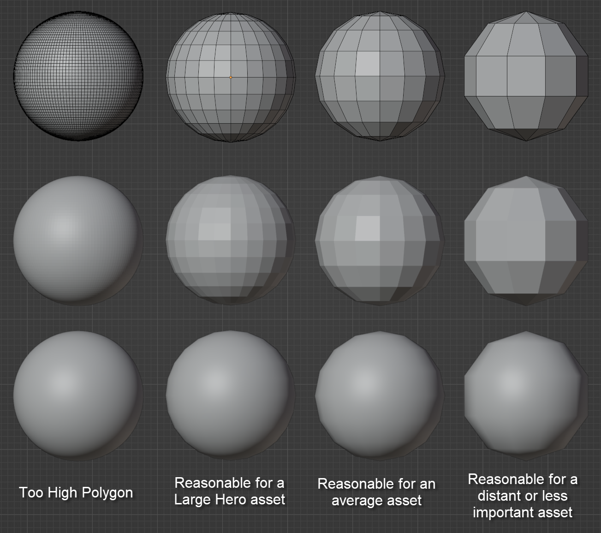This screenshot has height=533, width=601.
Task: Select the smooth sphere directly above Too High Polygon
Action: 78,396
